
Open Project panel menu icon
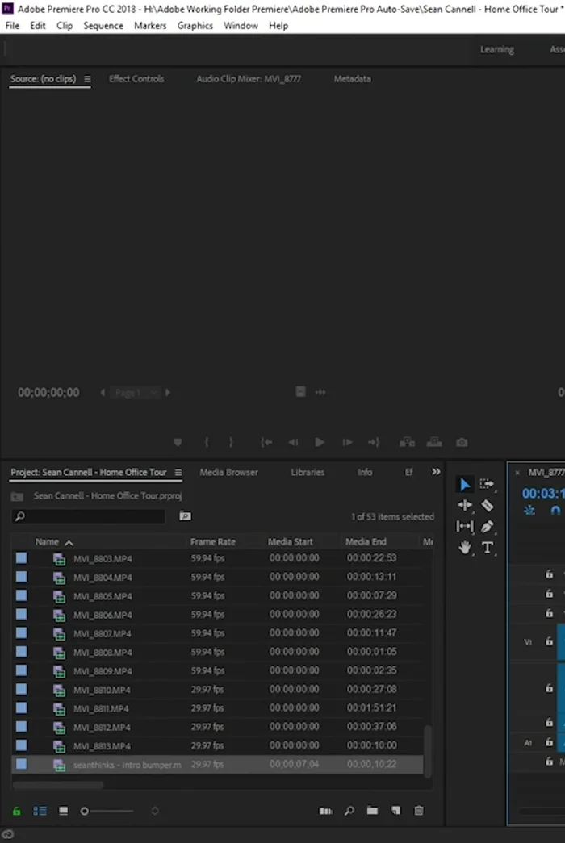(x=178, y=473)
